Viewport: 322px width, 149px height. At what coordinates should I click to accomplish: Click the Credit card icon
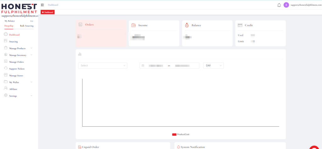[x=240, y=25]
